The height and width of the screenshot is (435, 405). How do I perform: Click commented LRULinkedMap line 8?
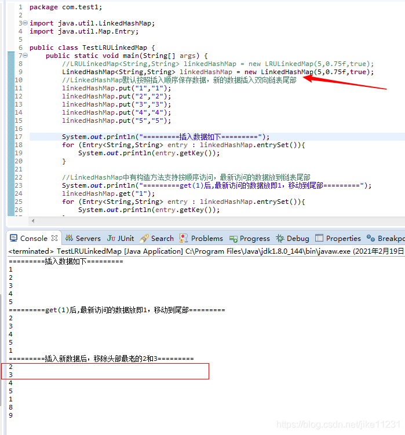pos(218,64)
